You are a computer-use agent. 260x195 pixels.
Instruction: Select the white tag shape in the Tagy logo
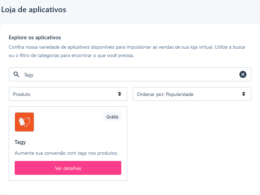tap(22, 122)
